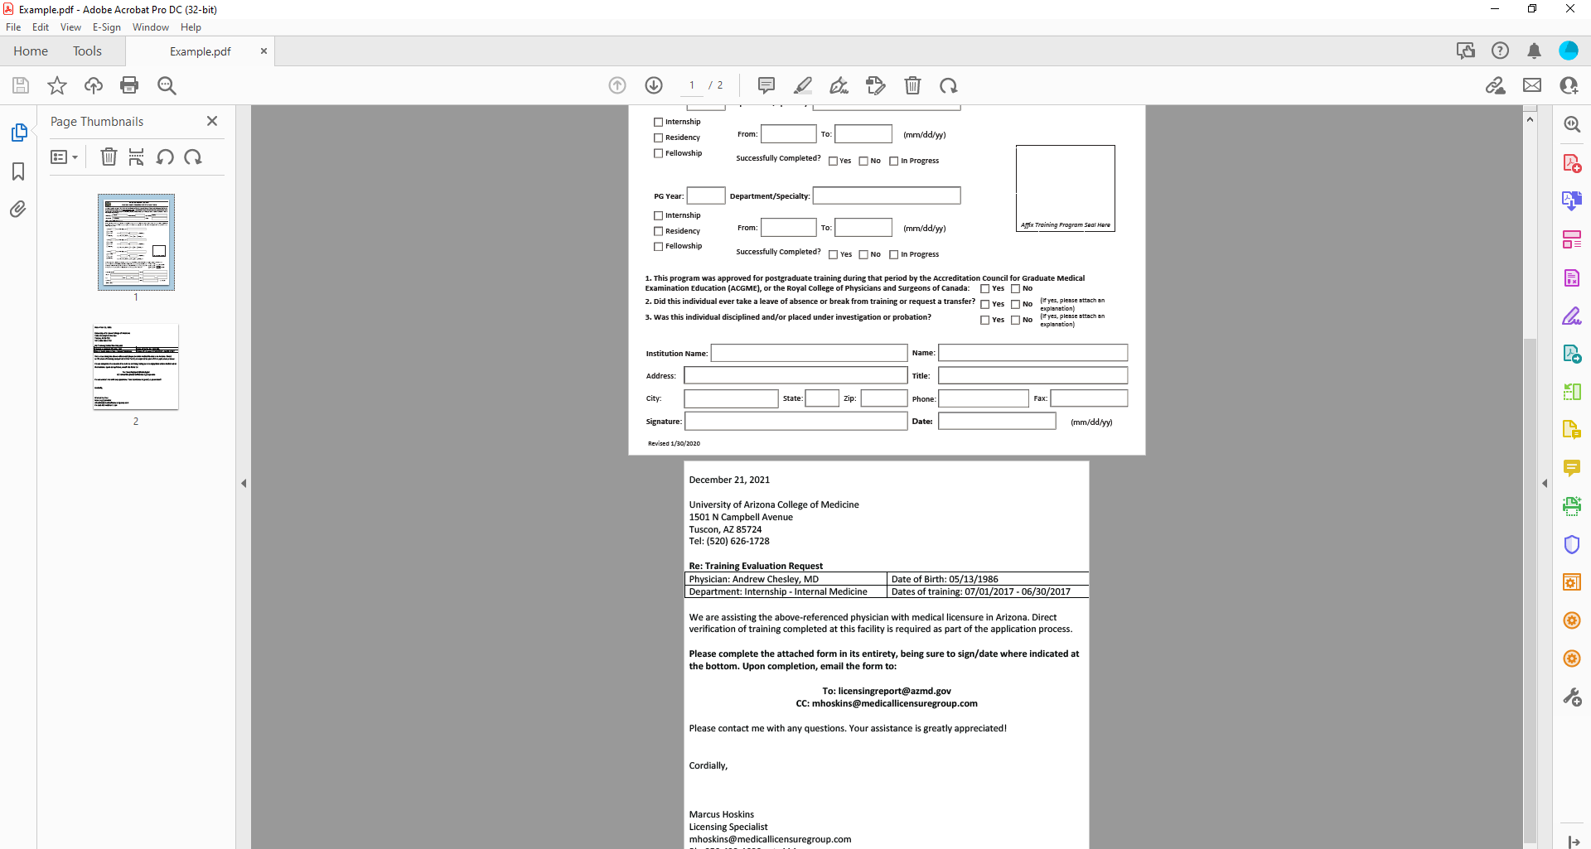Viewport: 1591px width, 849px height.
Task: Open the Attachments panel
Action: 18,210
